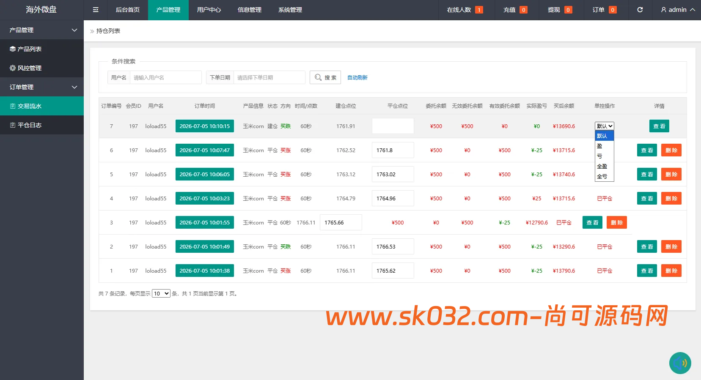The height and width of the screenshot is (380, 701).
Task: Click the 自动刷新 link
Action: (357, 77)
